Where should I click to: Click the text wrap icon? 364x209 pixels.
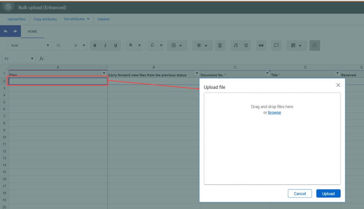[x=220, y=46]
